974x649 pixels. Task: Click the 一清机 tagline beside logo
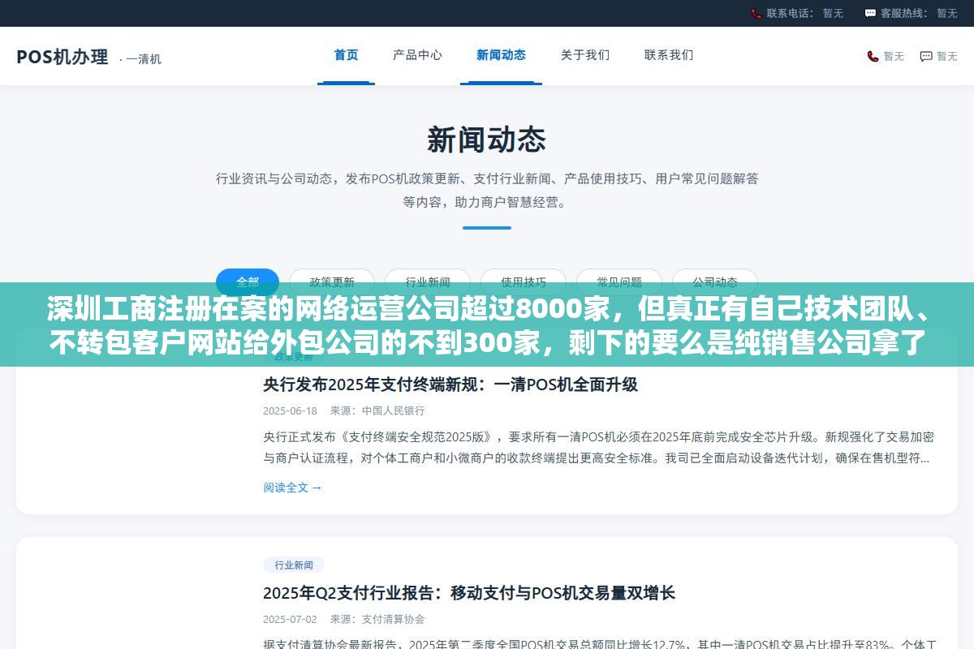click(140, 59)
